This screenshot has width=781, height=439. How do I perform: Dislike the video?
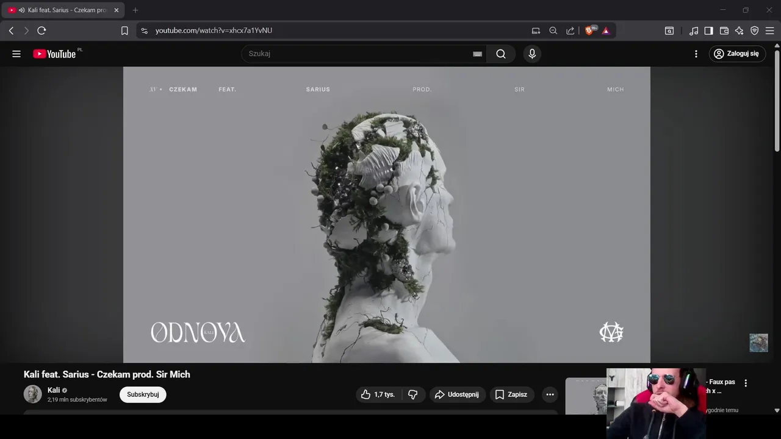pyautogui.click(x=413, y=394)
